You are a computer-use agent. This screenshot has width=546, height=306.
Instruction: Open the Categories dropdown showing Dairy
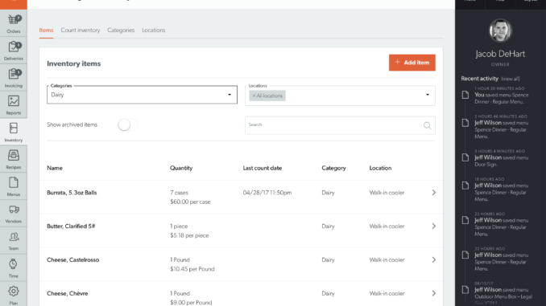pos(142,95)
